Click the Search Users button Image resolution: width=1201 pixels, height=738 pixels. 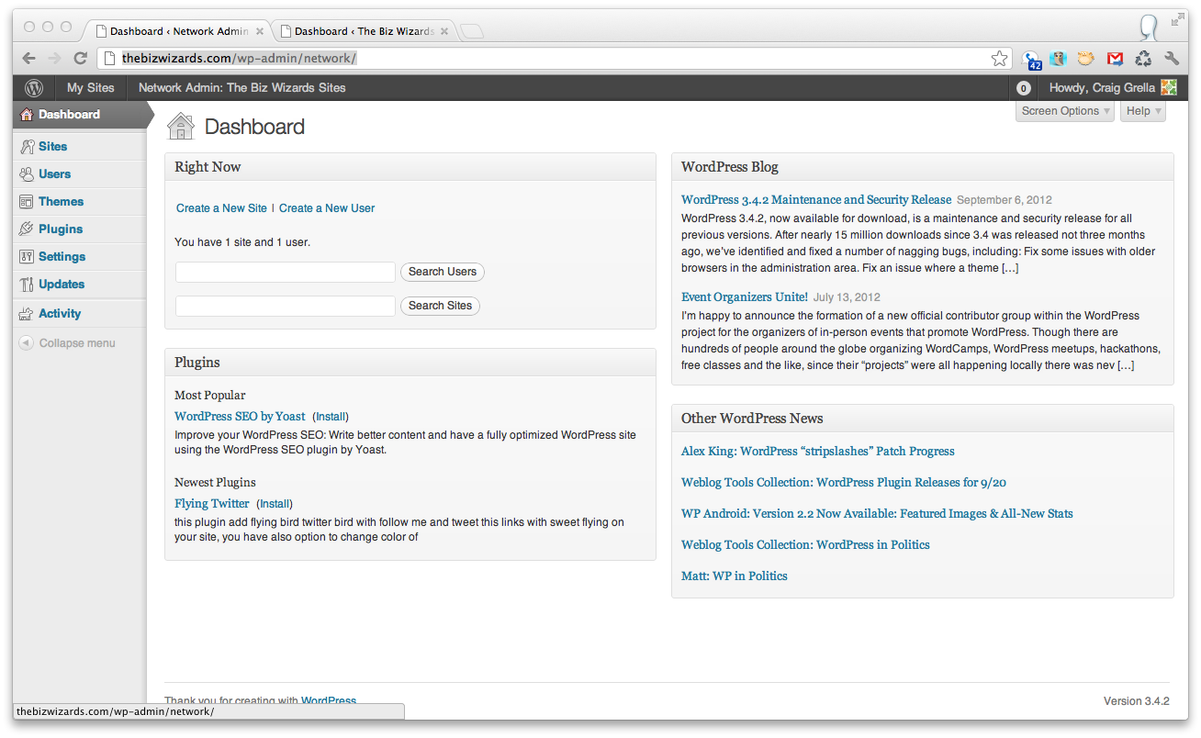pos(443,272)
